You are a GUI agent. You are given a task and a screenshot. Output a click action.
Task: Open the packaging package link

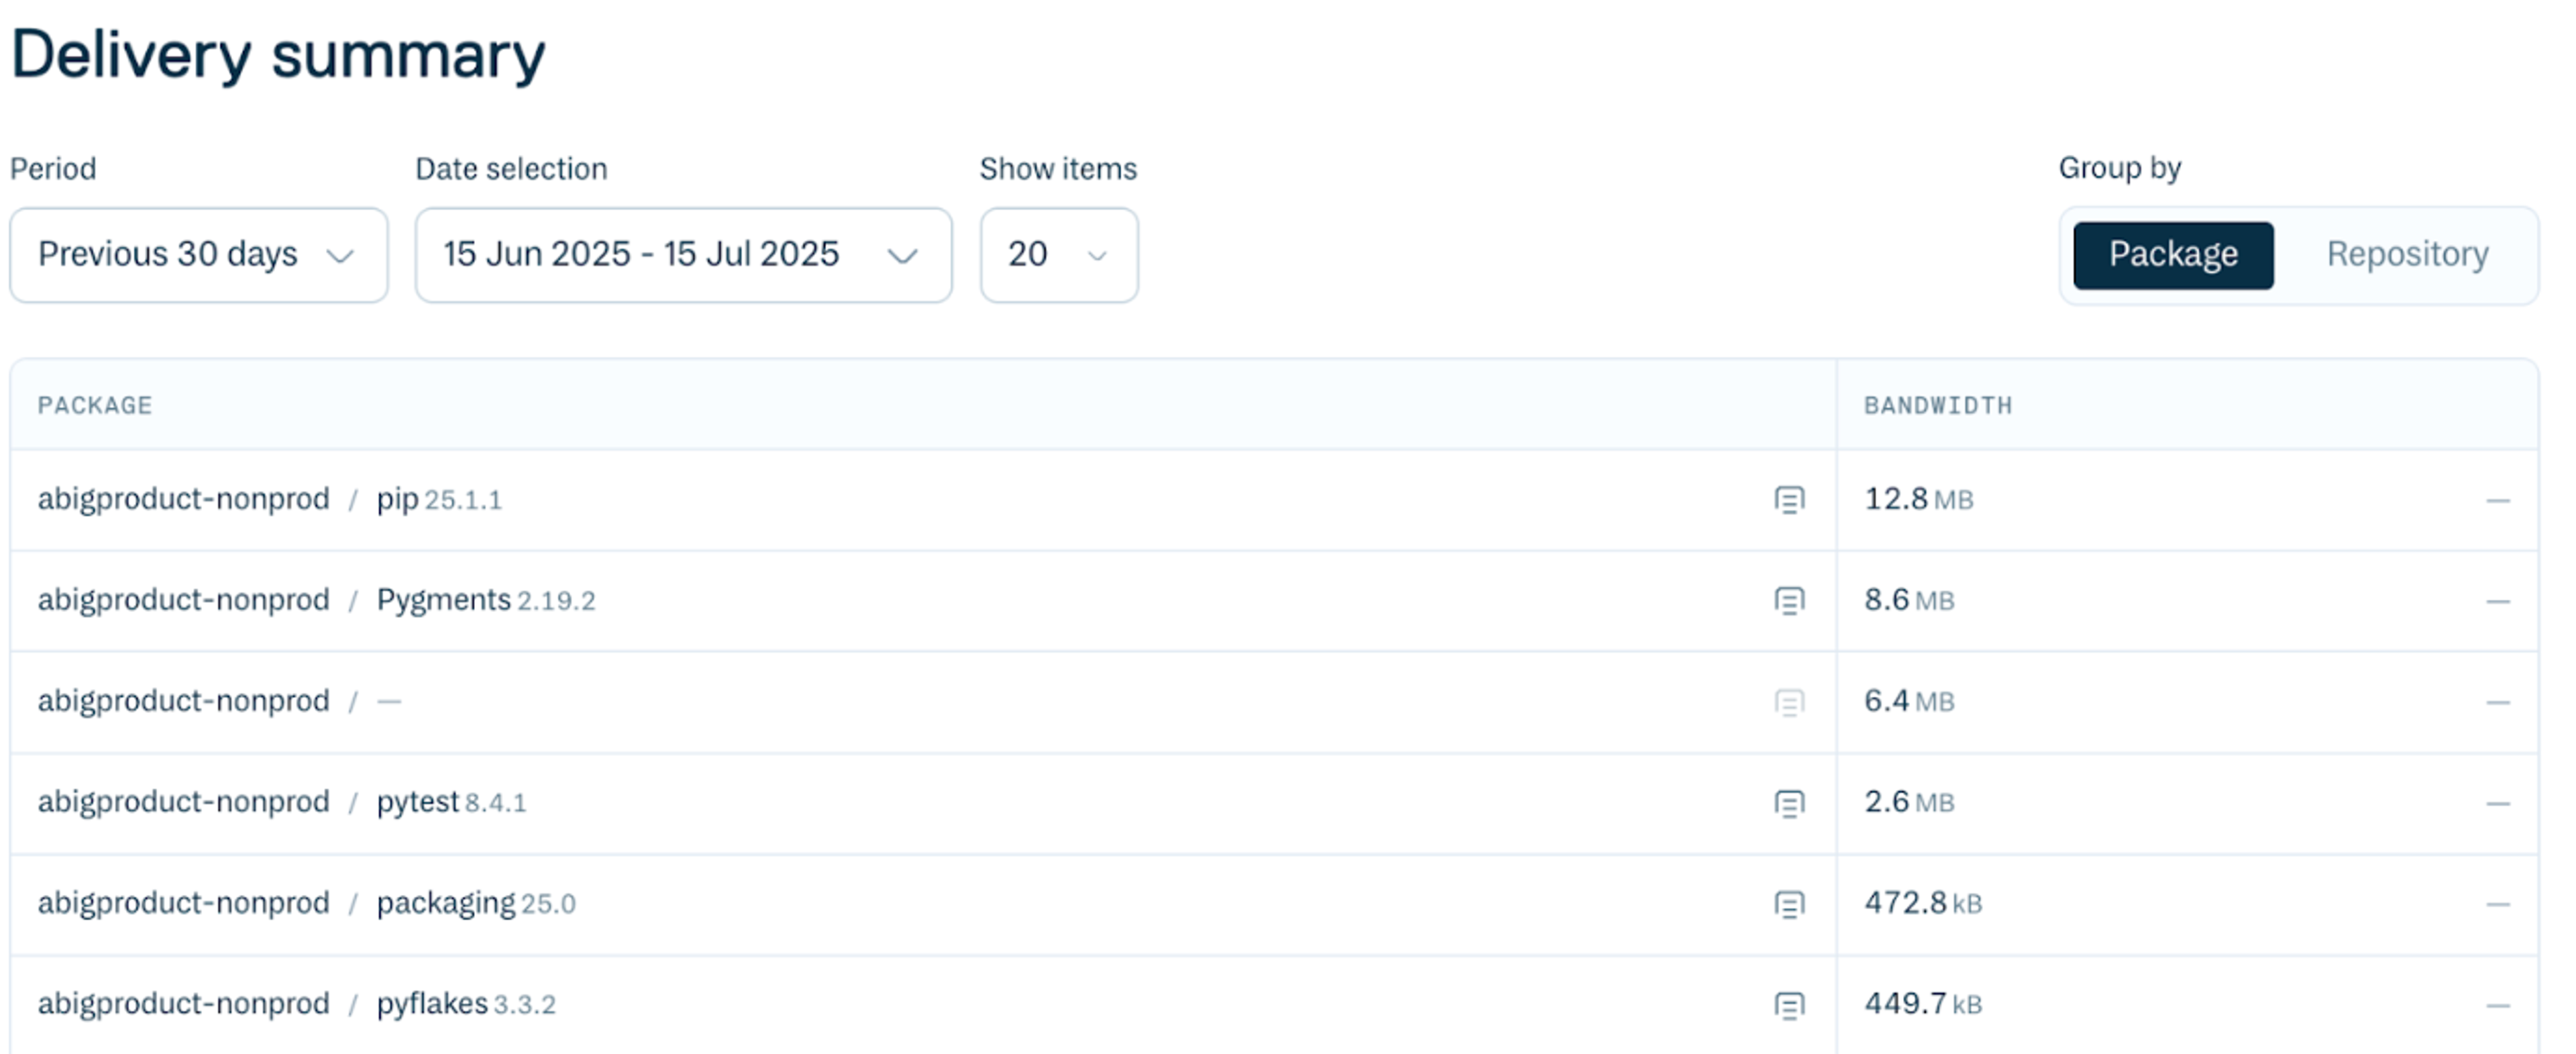tap(445, 903)
